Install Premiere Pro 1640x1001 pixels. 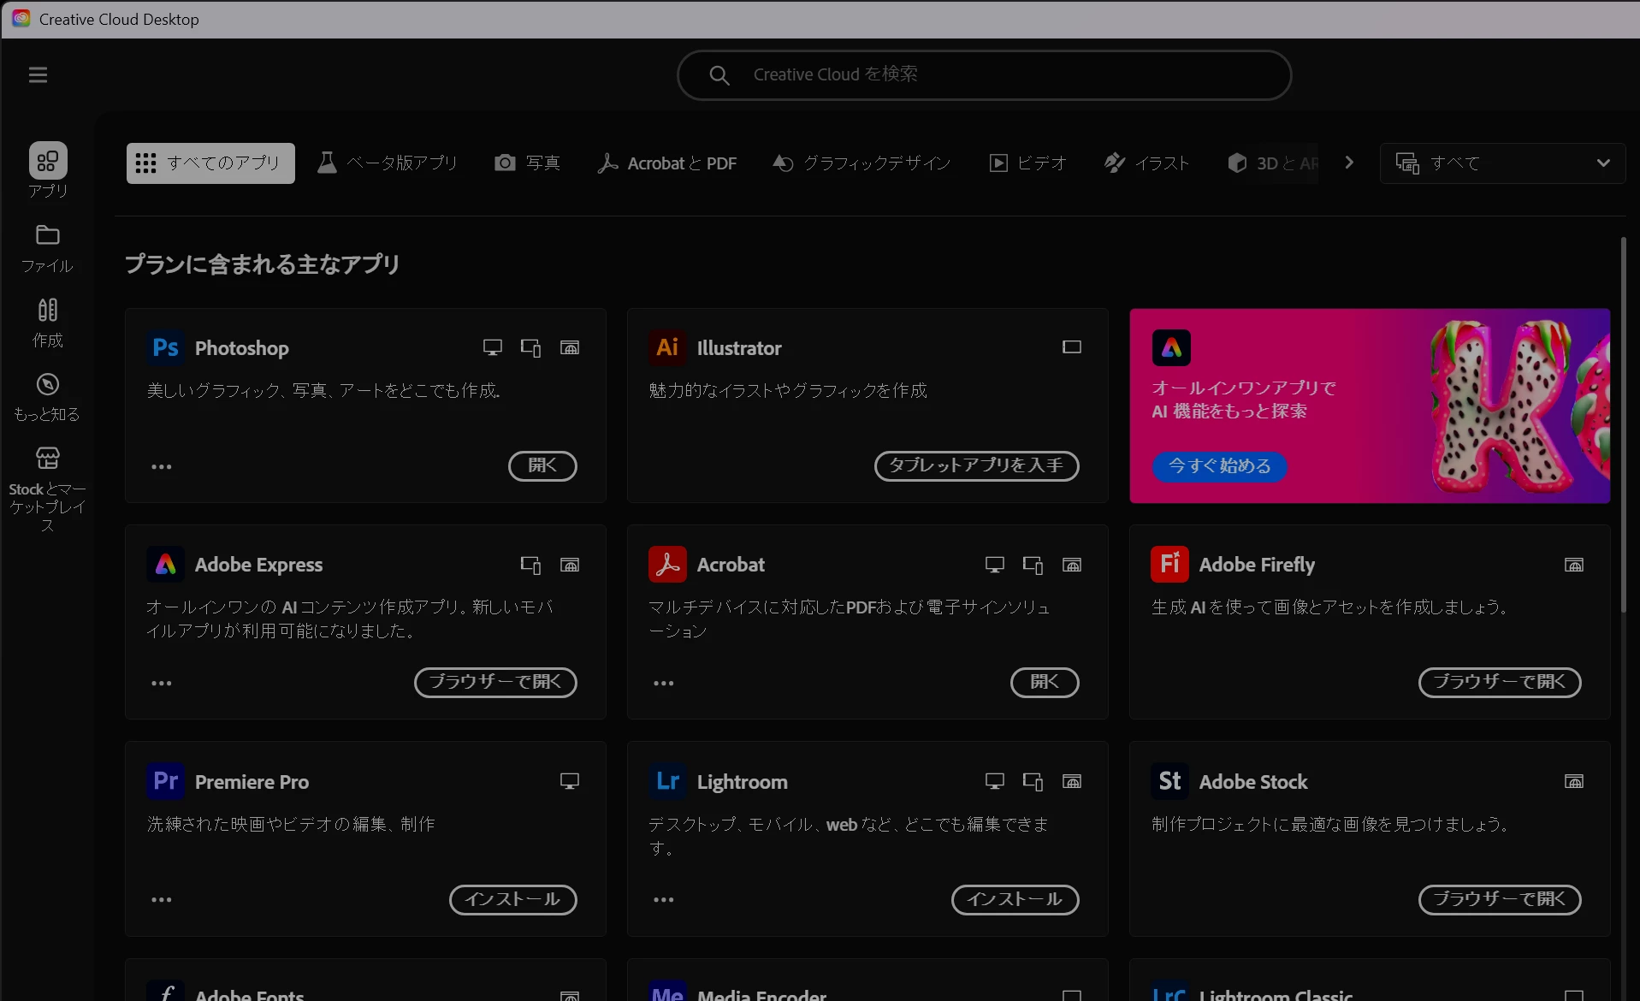(x=512, y=900)
